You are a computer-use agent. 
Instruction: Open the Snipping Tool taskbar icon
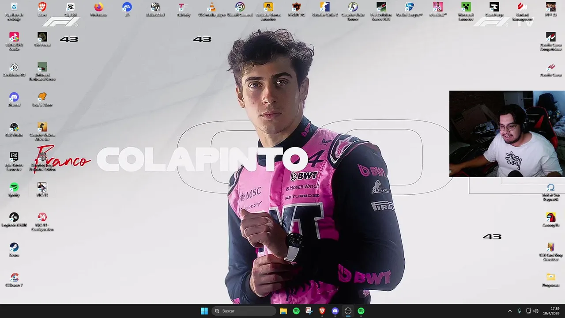(309, 311)
